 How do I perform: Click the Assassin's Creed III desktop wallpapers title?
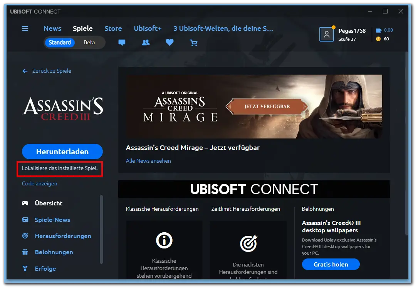click(x=331, y=227)
